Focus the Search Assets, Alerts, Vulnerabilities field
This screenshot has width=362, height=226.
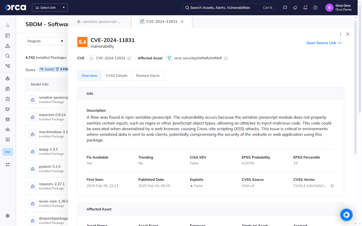[229, 8]
